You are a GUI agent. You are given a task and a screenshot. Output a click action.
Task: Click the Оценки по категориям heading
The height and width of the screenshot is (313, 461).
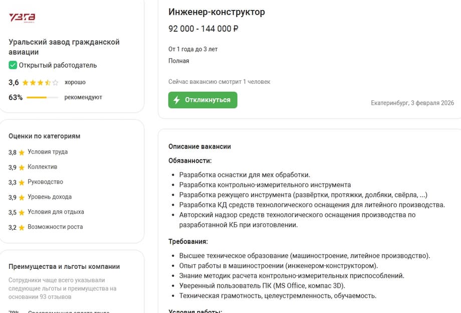coord(45,136)
